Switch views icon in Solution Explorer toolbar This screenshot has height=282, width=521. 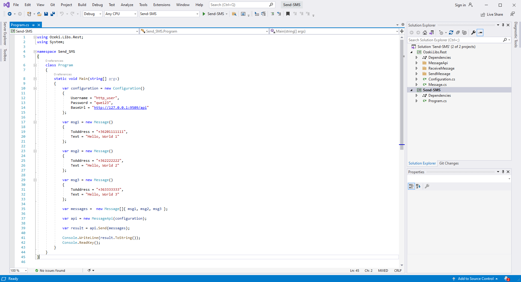point(432,33)
